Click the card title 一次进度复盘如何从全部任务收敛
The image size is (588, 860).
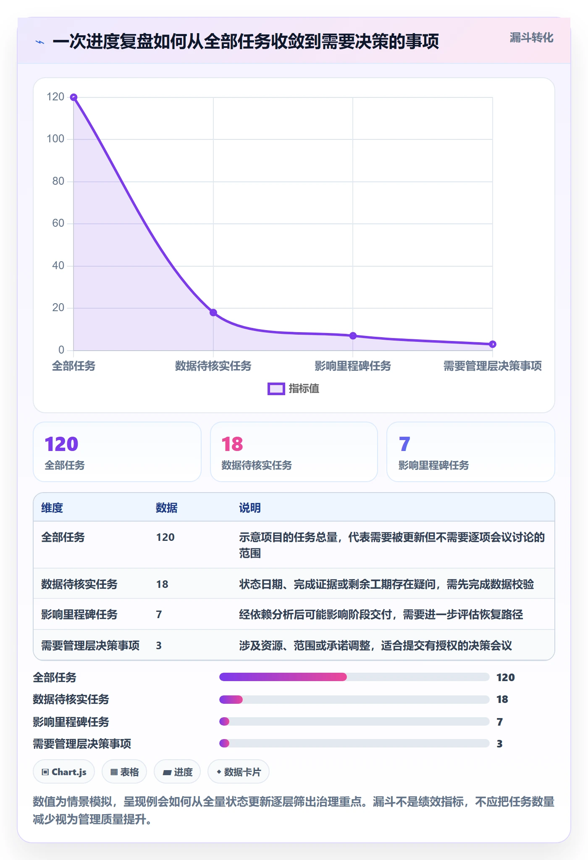[246, 42]
